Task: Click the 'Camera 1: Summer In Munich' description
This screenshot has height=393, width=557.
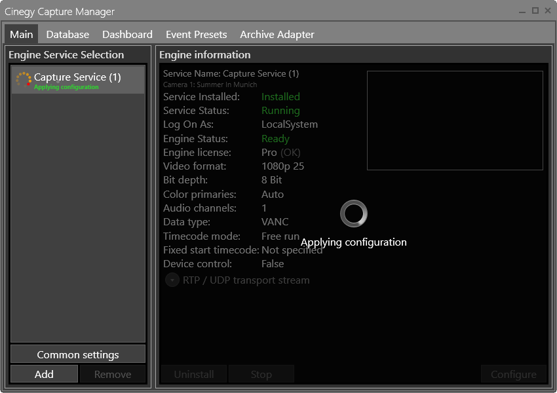Action: coord(210,85)
